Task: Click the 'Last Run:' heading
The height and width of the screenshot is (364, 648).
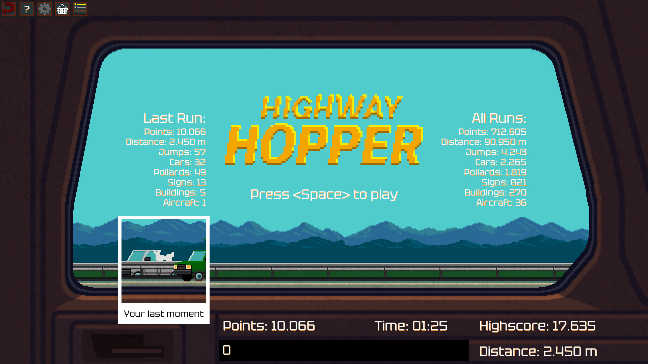Action: click(174, 118)
